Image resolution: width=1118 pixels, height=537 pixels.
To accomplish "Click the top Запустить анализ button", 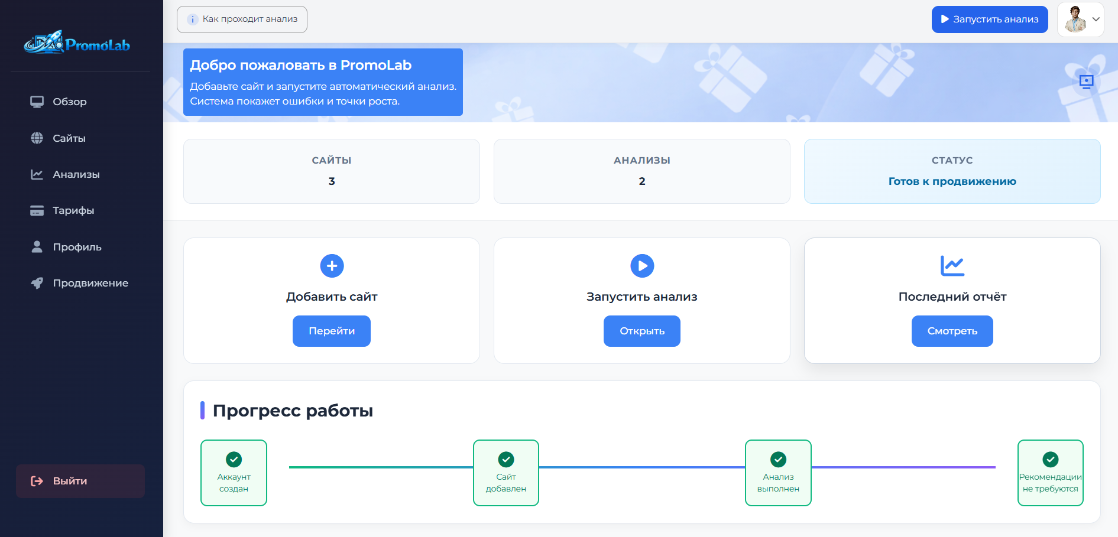I will point(990,19).
